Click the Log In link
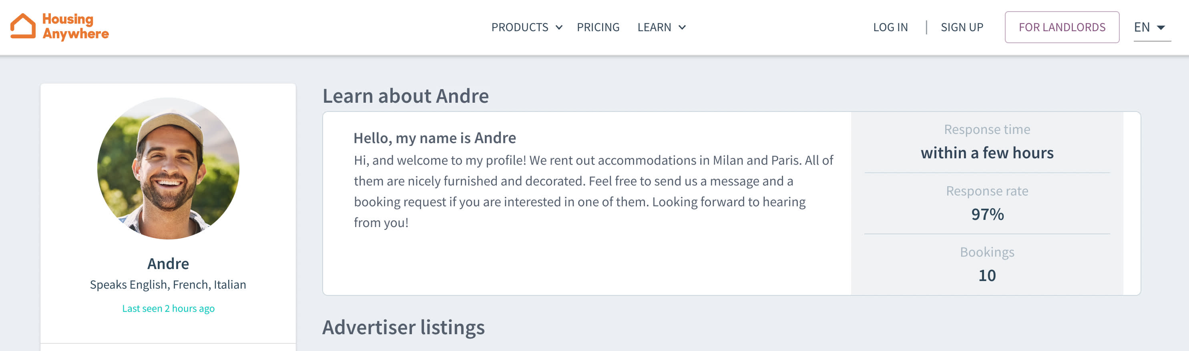Viewport: 1189px width, 351px height. point(890,27)
